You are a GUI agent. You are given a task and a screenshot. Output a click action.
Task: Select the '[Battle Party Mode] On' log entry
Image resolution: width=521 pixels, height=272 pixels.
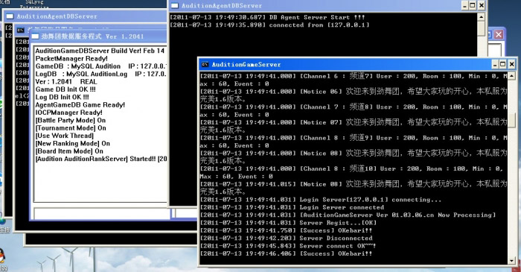[71, 121]
